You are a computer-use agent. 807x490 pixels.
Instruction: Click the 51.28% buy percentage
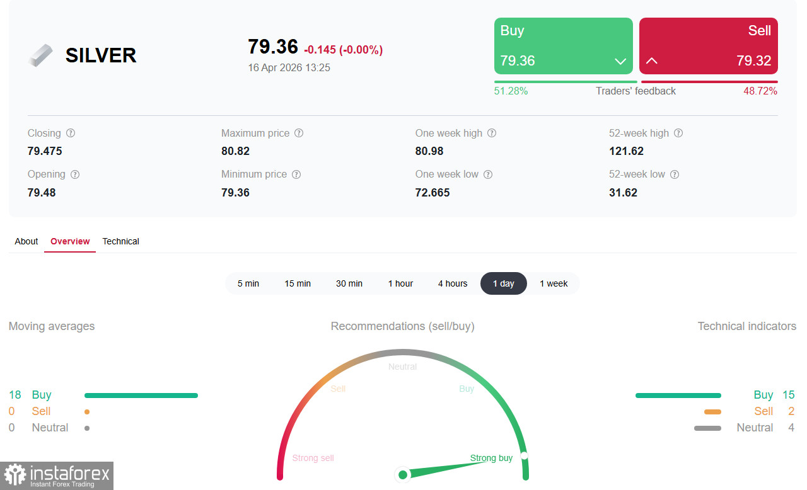tap(511, 91)
